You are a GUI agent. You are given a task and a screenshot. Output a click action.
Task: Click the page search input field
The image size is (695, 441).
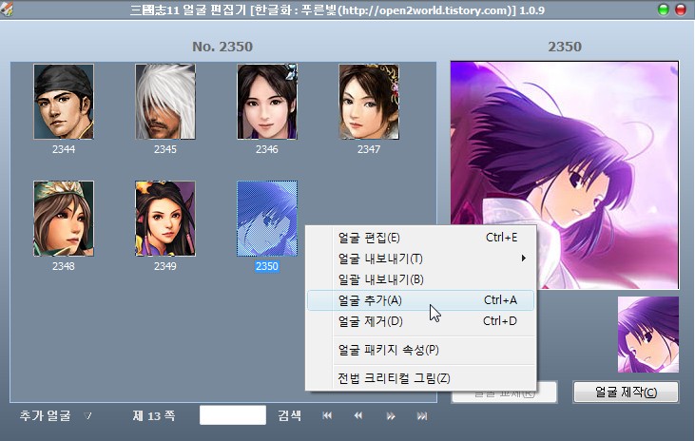point(233,415)
